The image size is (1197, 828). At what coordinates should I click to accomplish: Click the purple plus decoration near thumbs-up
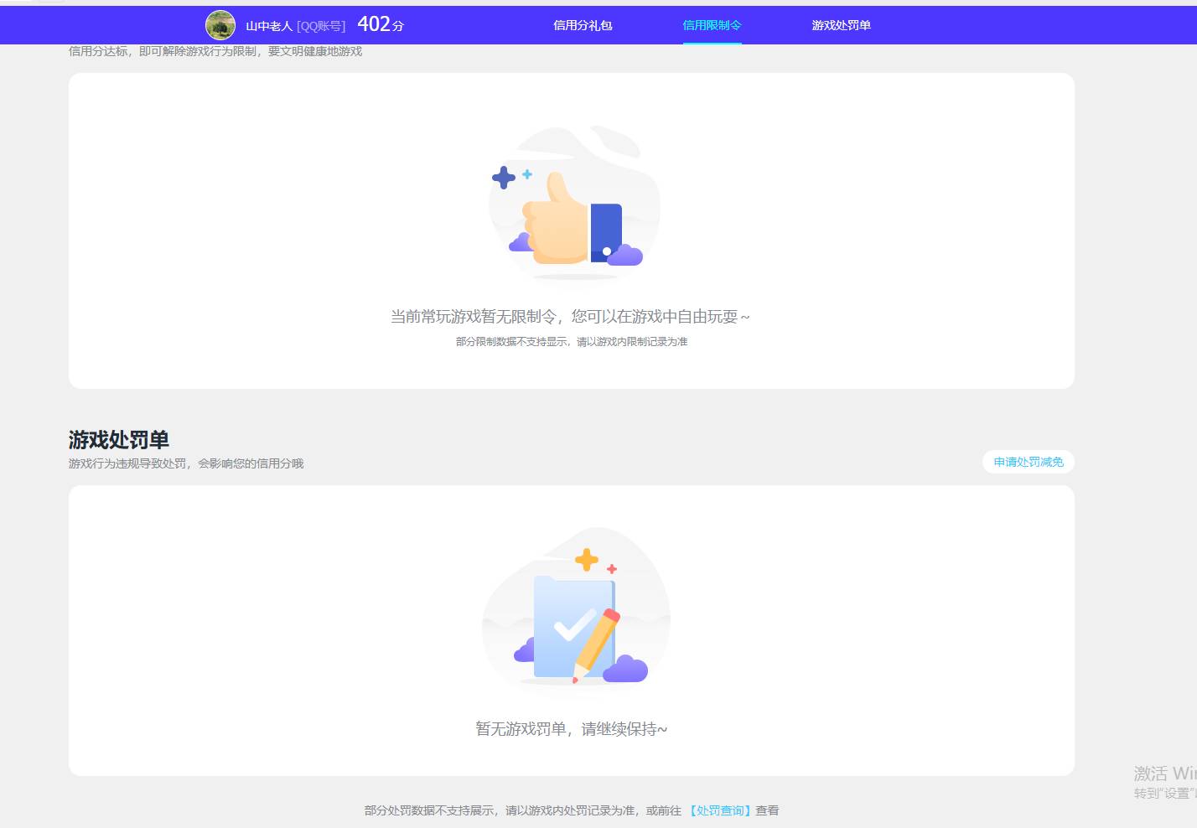click(503, 177)
